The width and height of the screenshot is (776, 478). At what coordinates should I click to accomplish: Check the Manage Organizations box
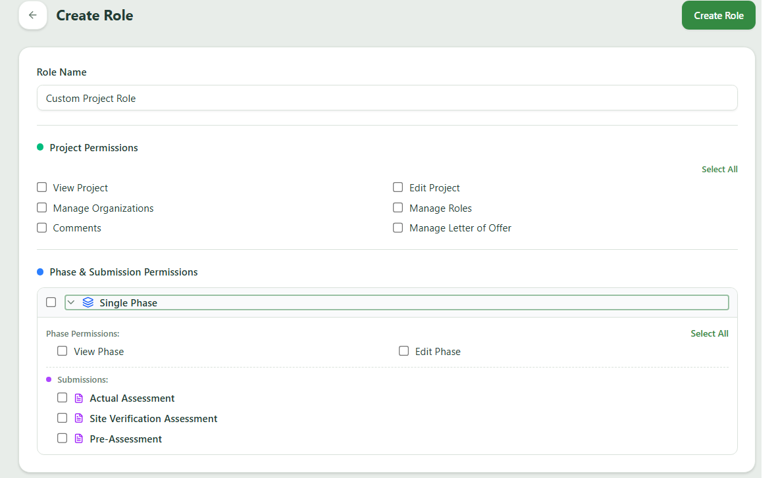[42, 208]
